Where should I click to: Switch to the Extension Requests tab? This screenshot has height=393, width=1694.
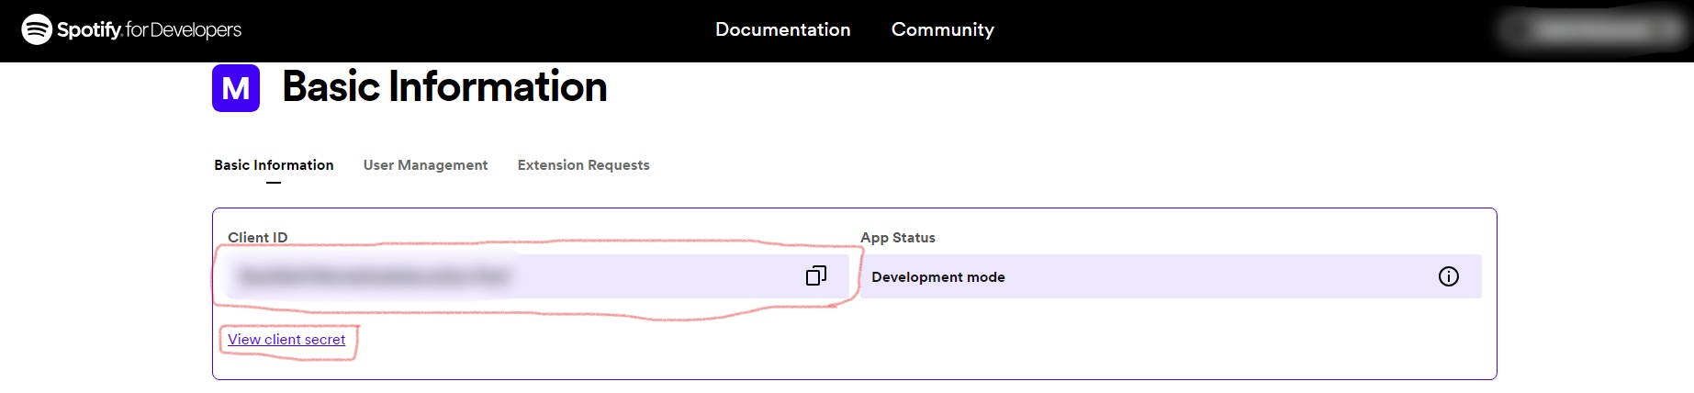583,165
